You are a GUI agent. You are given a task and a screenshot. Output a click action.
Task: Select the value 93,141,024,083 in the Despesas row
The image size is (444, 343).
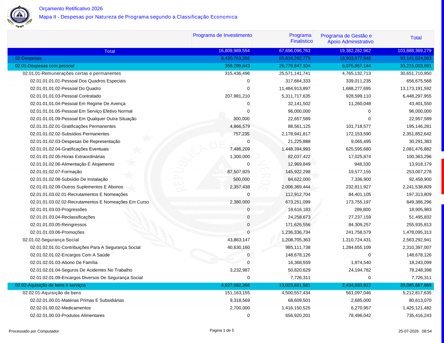(416, 58)
